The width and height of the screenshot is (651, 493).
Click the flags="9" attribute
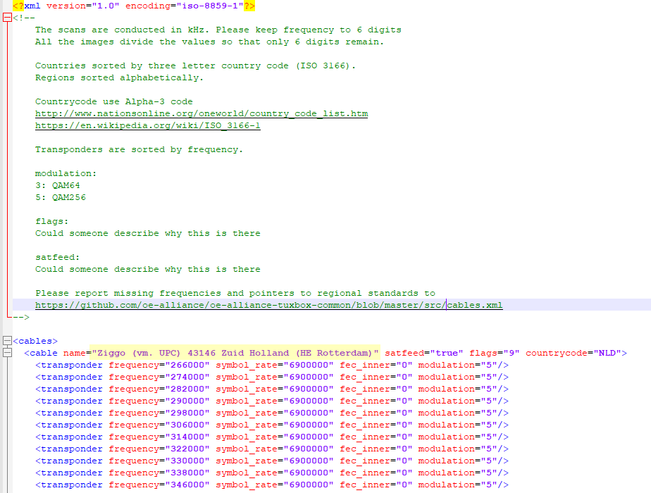pos(494,353)
